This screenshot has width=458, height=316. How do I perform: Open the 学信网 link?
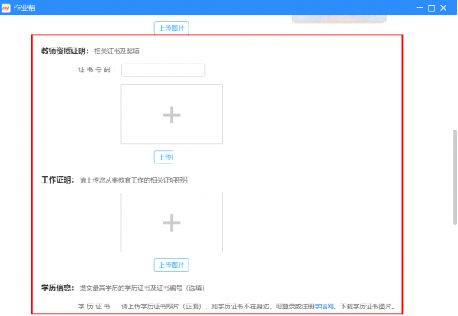[x=324, y=306]
